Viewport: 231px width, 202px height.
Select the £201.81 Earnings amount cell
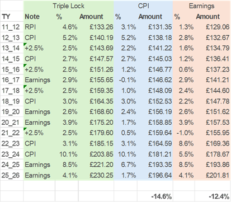pos(213,175)
